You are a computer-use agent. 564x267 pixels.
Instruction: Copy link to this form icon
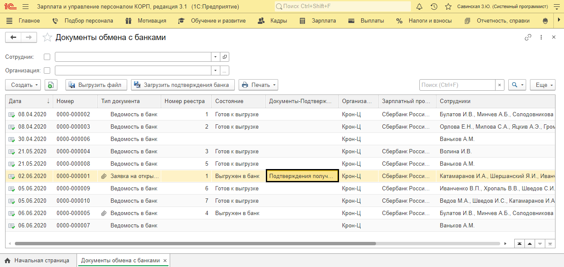[x=528, y=37]
